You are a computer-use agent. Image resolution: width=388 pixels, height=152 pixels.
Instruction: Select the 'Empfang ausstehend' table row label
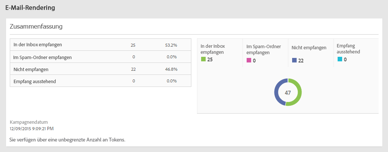click(35, 81)
